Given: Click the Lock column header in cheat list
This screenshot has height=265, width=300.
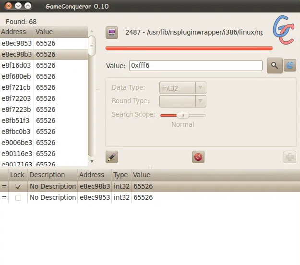Looking at the screenshot, I should click(18, 175).
